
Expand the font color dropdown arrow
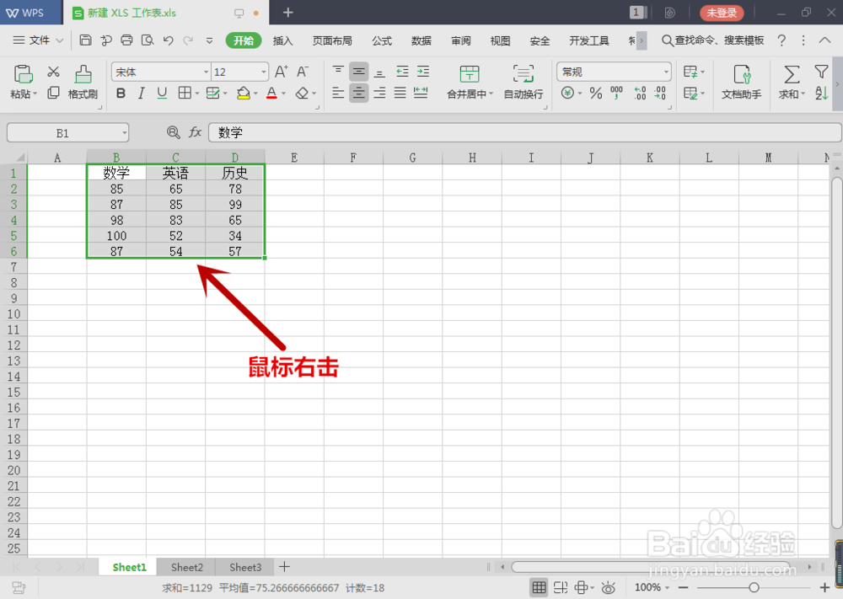[283, 94]
